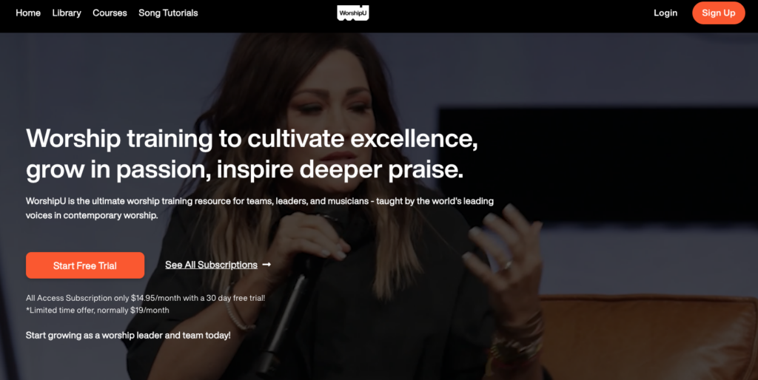Navigate to Courses
The image size is (758, 380).
[110, 13]
